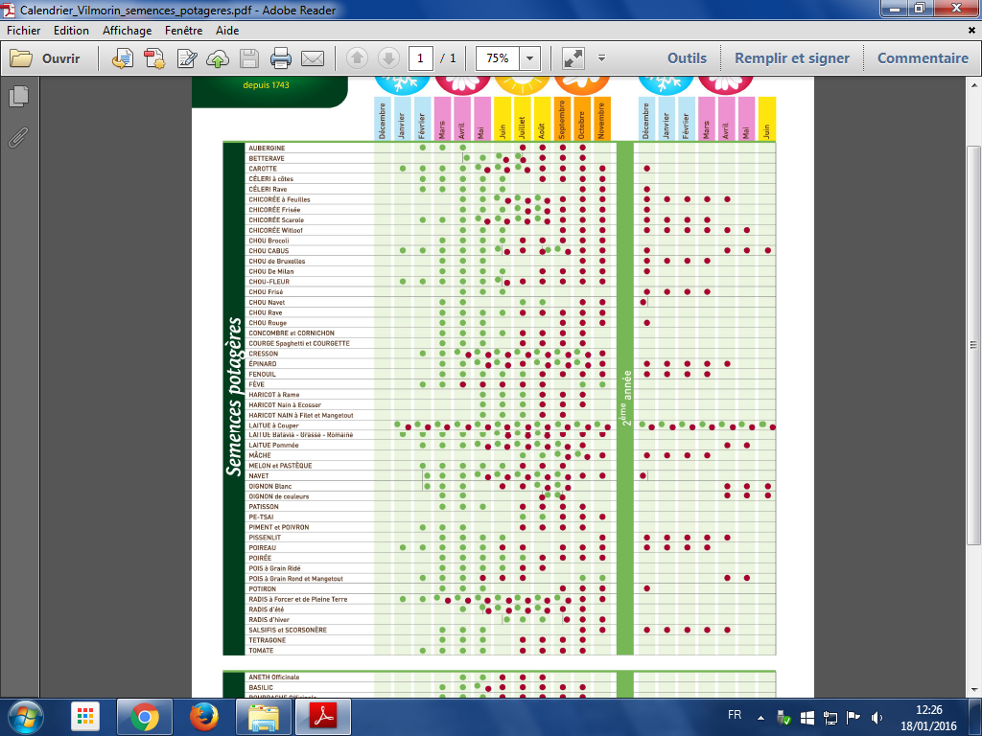Click the page number input field
This screenshot has width=982, height=736.
[419, 58]
